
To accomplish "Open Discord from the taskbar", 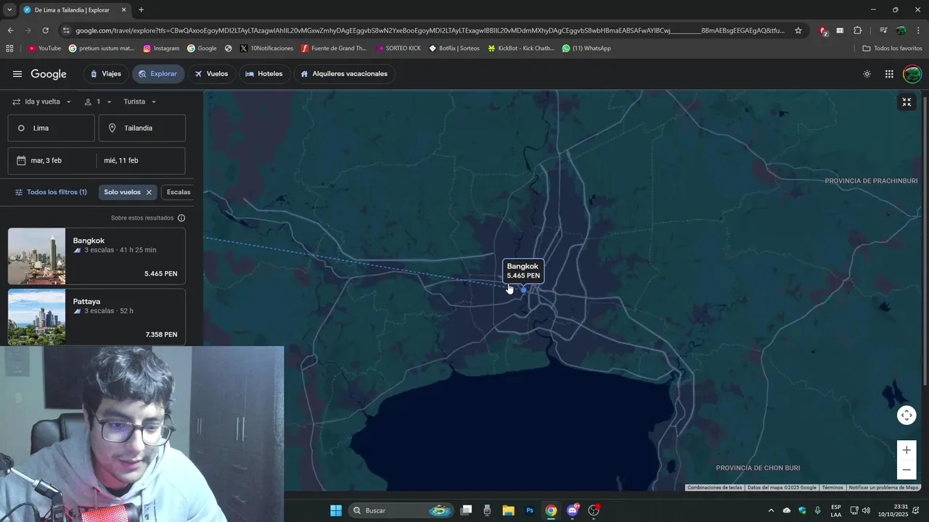I will [x=573, y=510].
